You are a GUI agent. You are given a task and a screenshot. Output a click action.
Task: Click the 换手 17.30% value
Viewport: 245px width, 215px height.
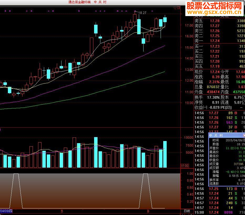tap(213, 97)
